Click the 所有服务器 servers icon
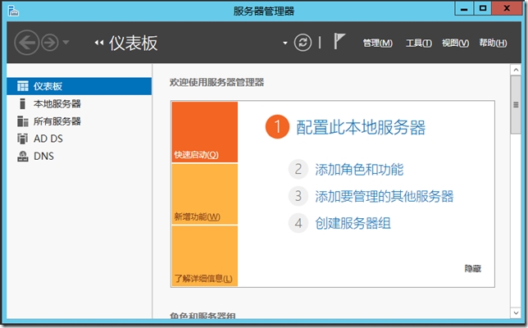 pos(23,121)
